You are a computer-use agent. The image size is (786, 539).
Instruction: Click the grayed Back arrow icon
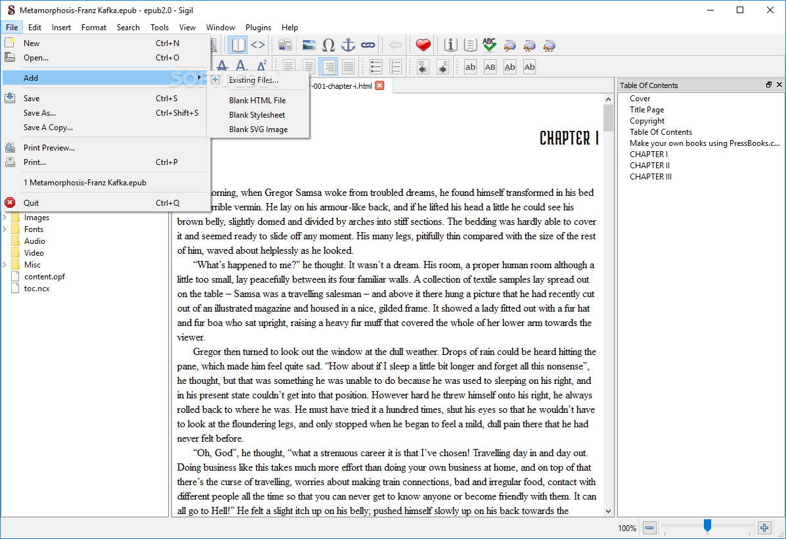click(395, 45)
